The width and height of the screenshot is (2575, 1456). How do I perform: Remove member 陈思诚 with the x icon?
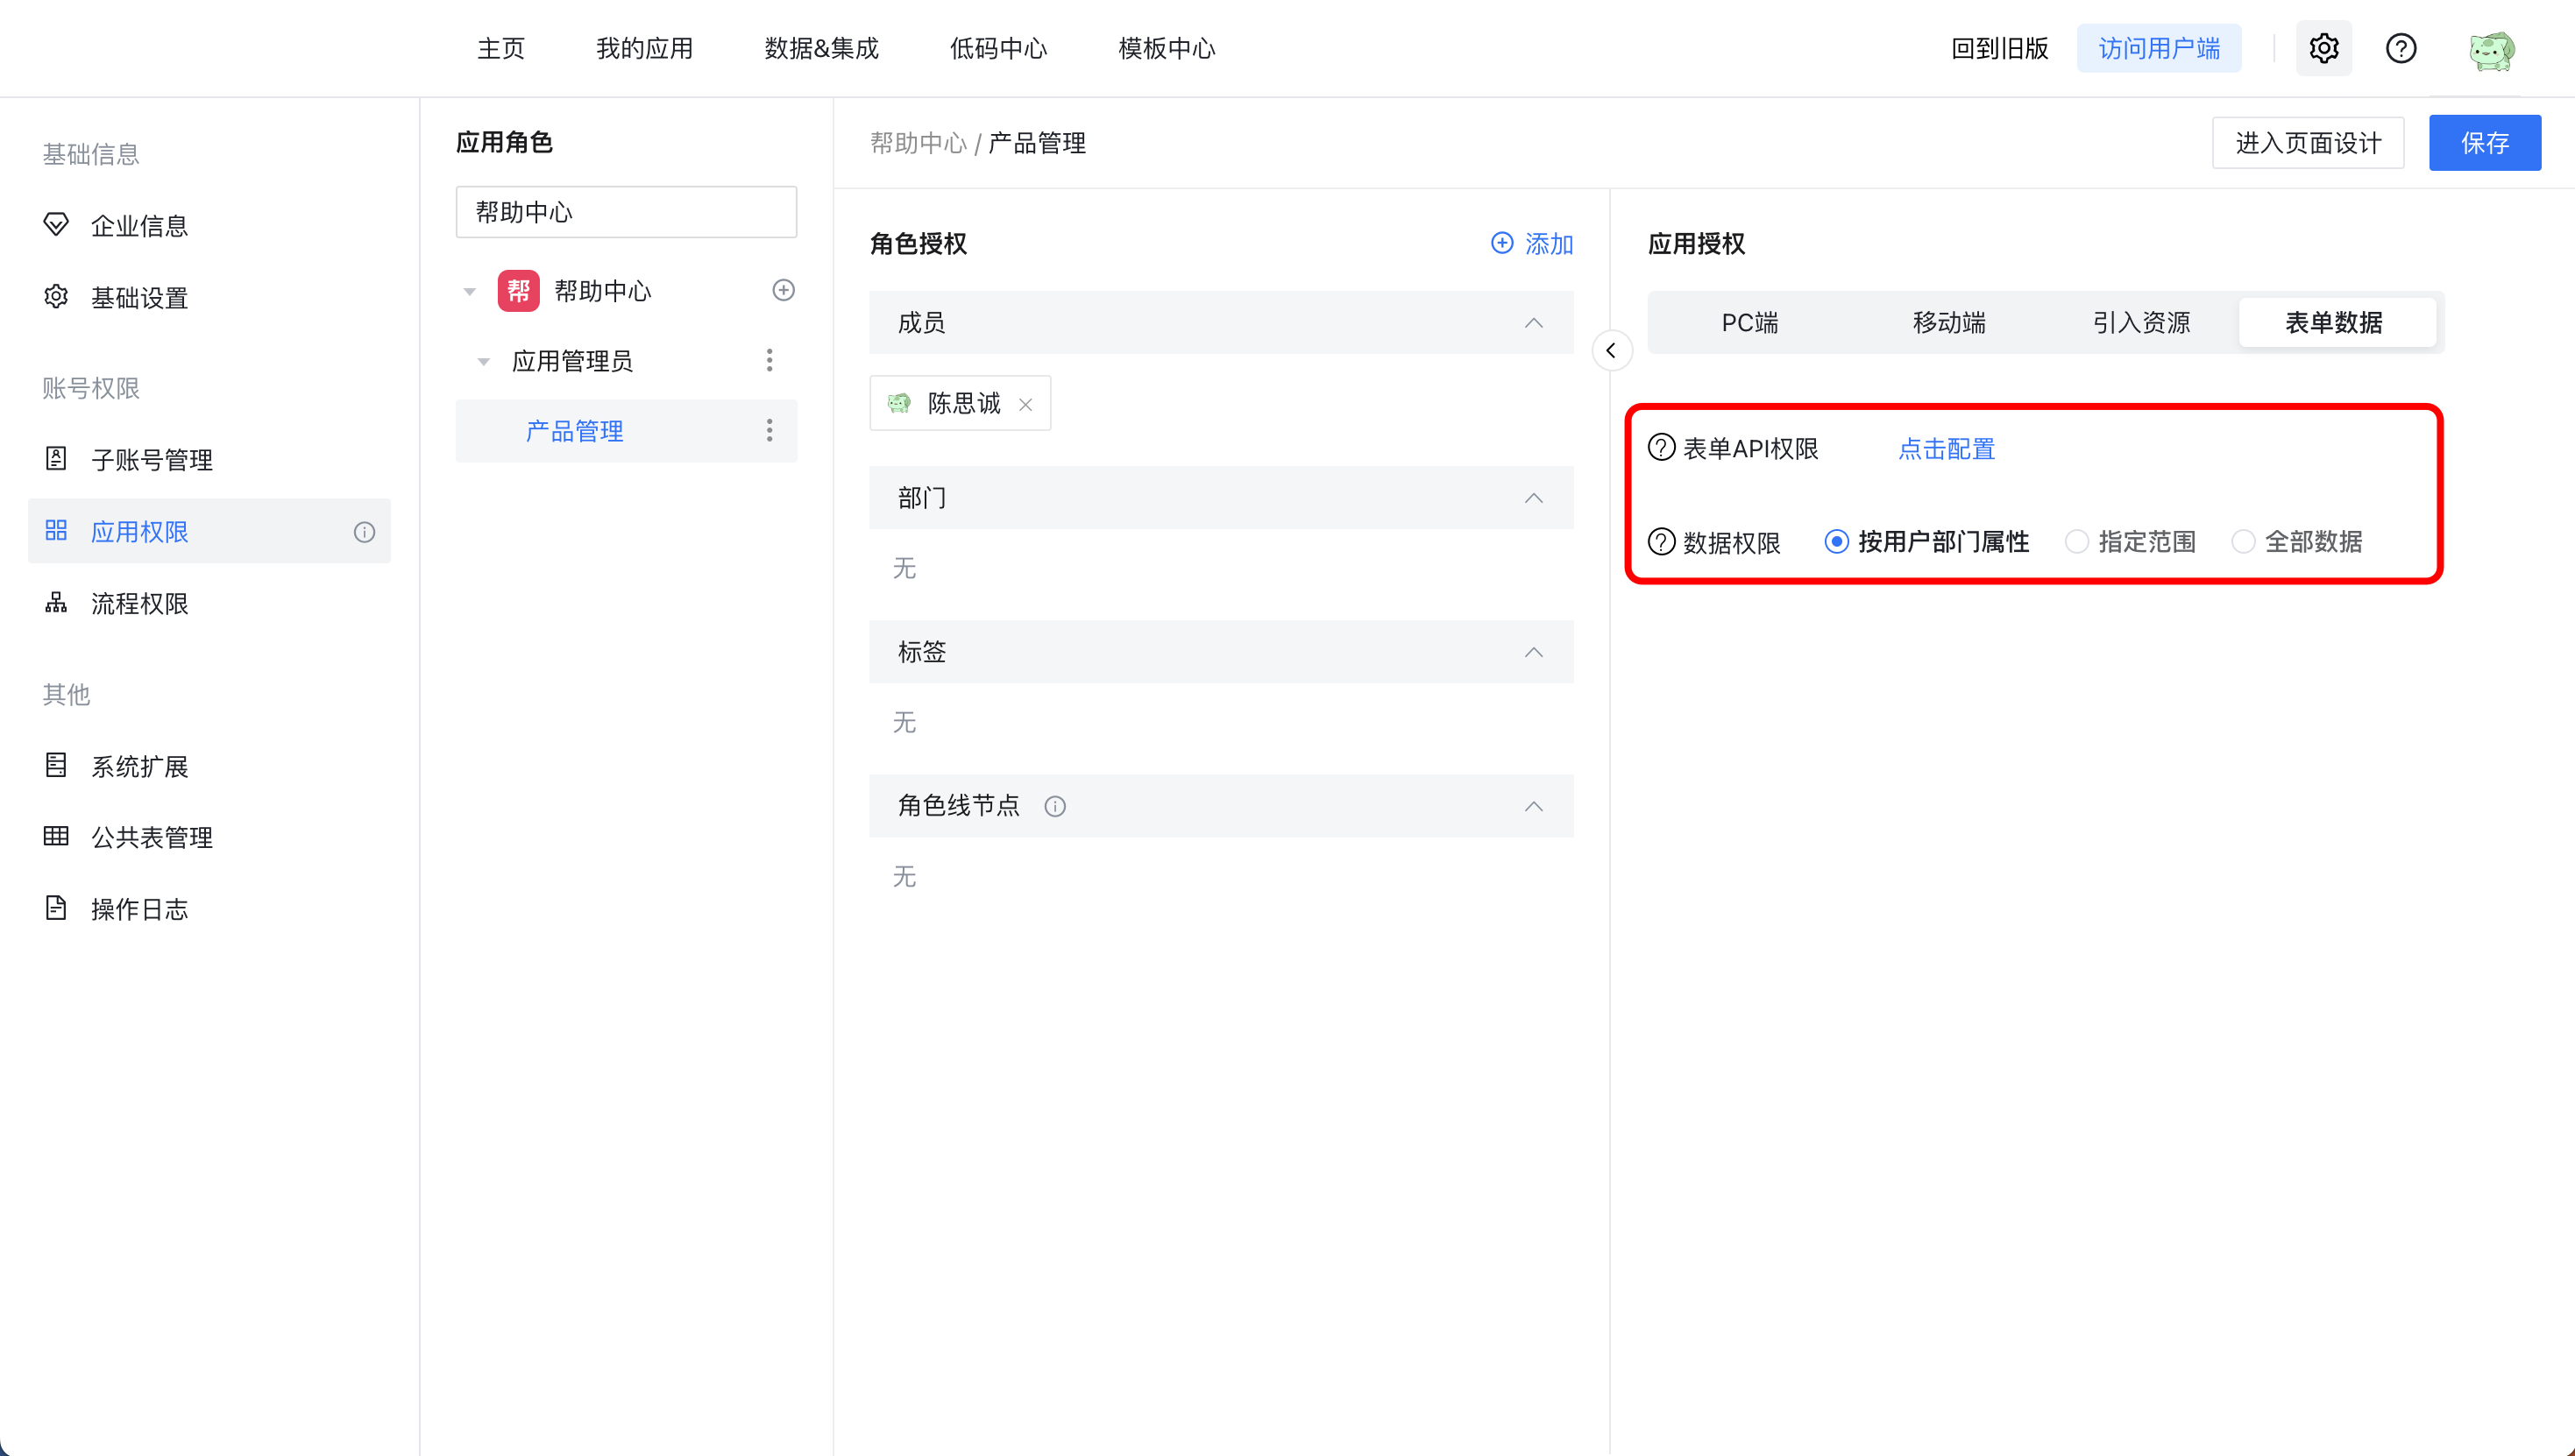(1025, 404)
